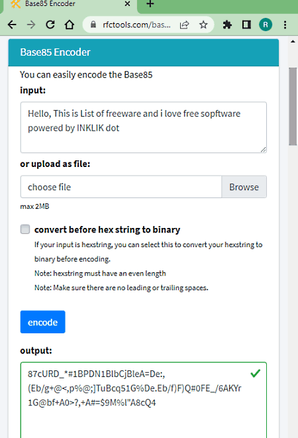Share this page via share icon
This screenshot has width=298, height=438.
184,25
